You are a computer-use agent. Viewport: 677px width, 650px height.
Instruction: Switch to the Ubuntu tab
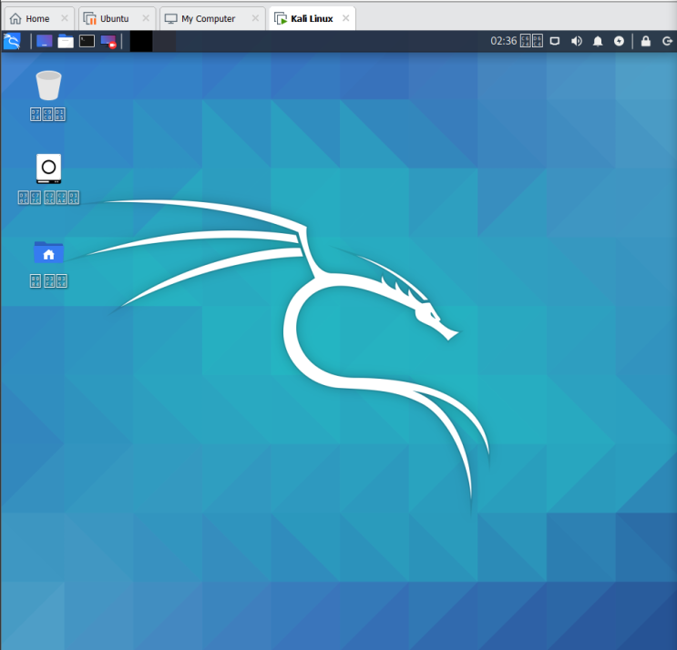pos(115,18)
